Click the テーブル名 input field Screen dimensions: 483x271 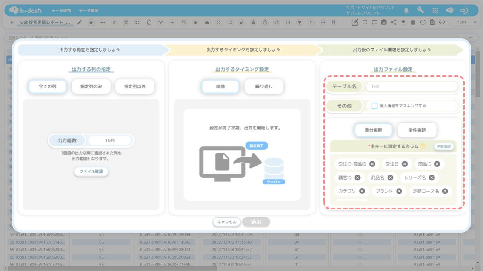[x=412, y=87]
